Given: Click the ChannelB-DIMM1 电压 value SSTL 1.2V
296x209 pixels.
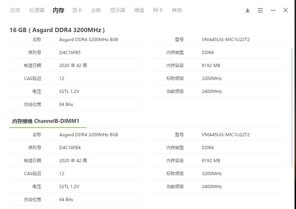Looking at the screenshot, I should 69,187.
